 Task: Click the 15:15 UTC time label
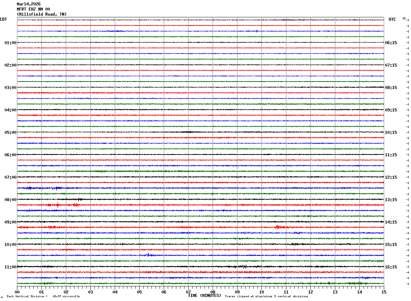point(391,245)
